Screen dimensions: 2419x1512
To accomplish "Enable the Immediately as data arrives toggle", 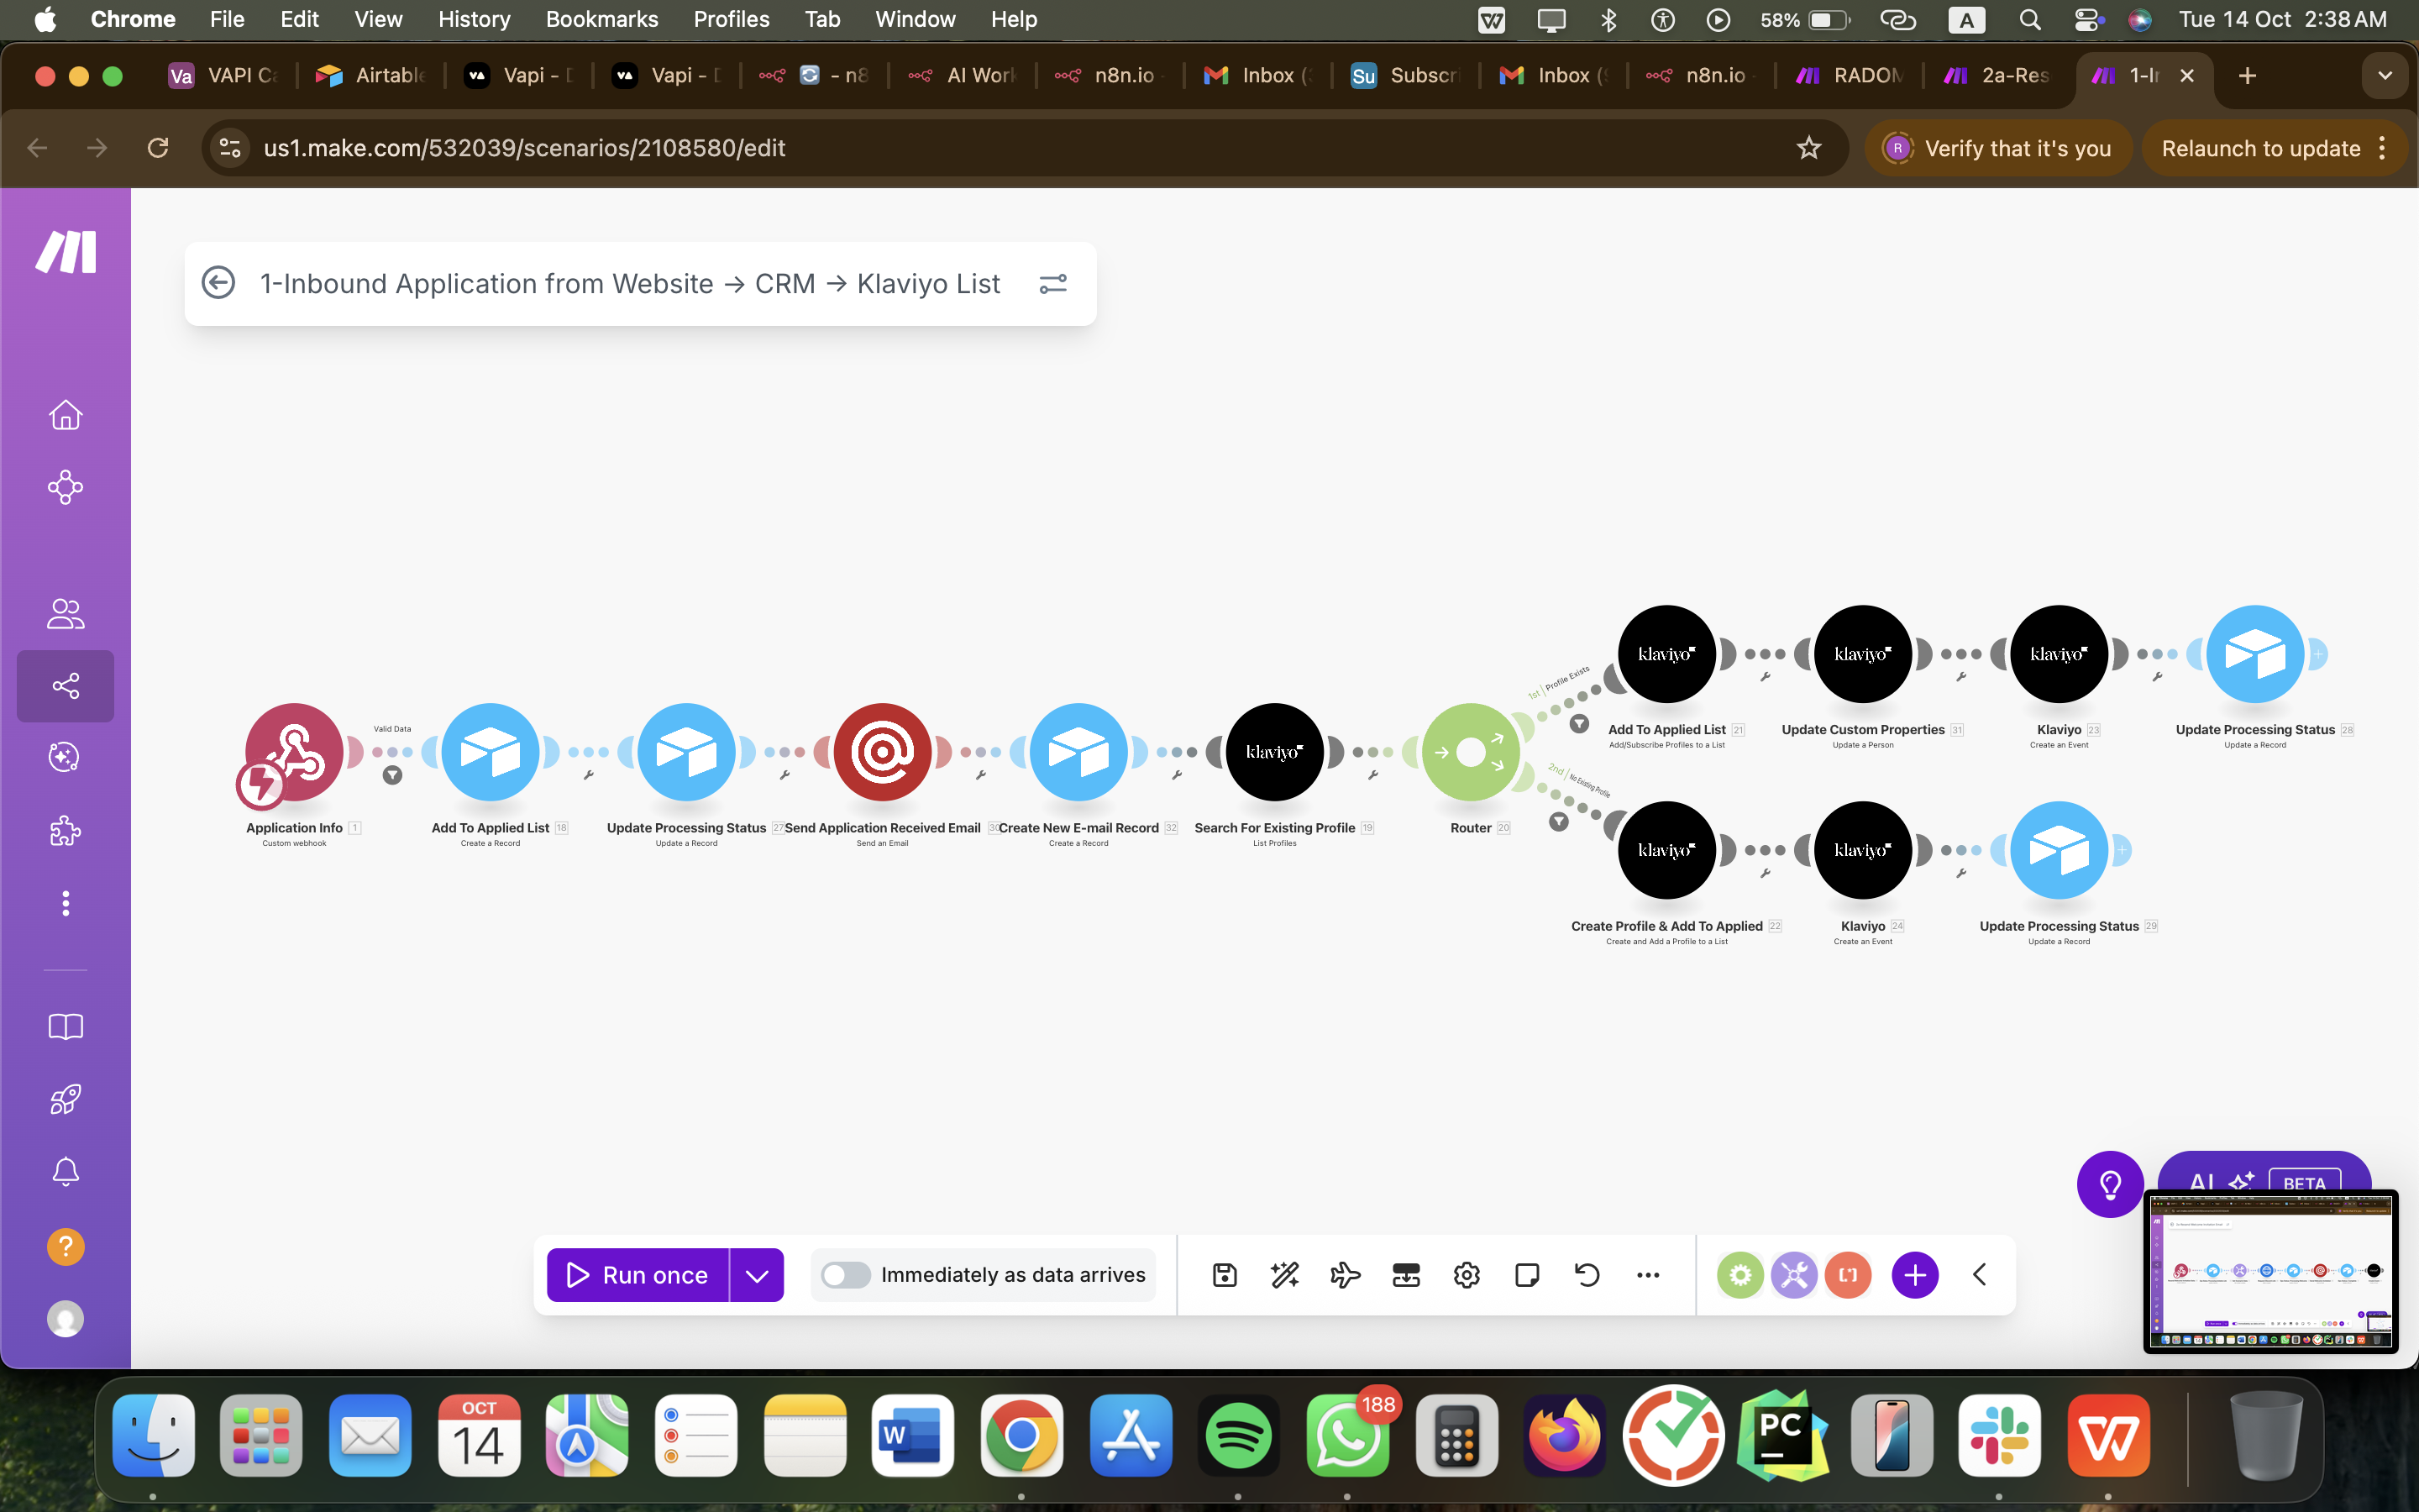I will click(846, 1274).
